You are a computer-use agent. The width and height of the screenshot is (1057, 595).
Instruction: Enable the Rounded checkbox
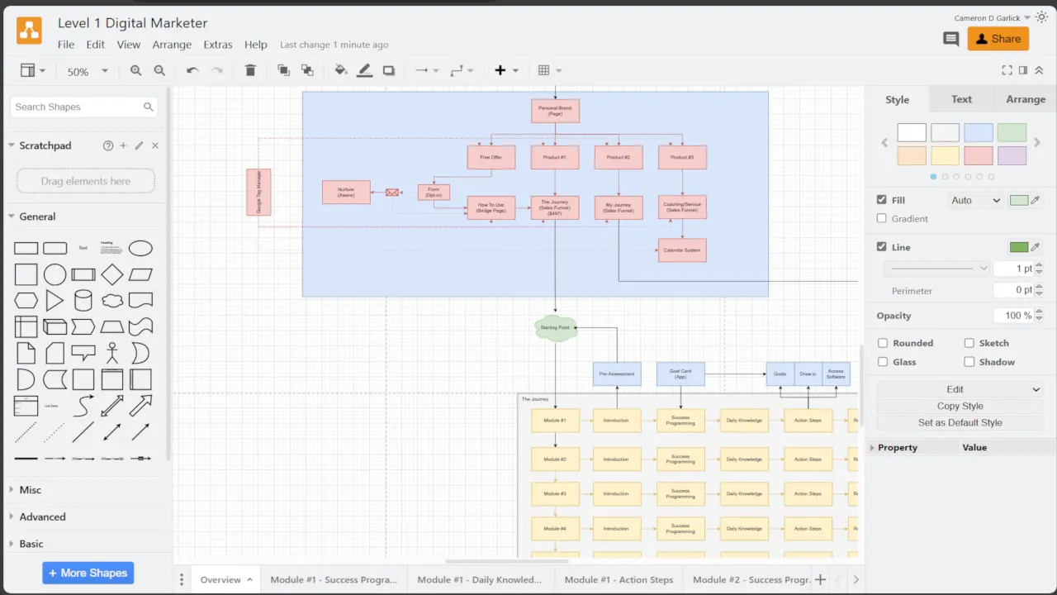(883, 343)
